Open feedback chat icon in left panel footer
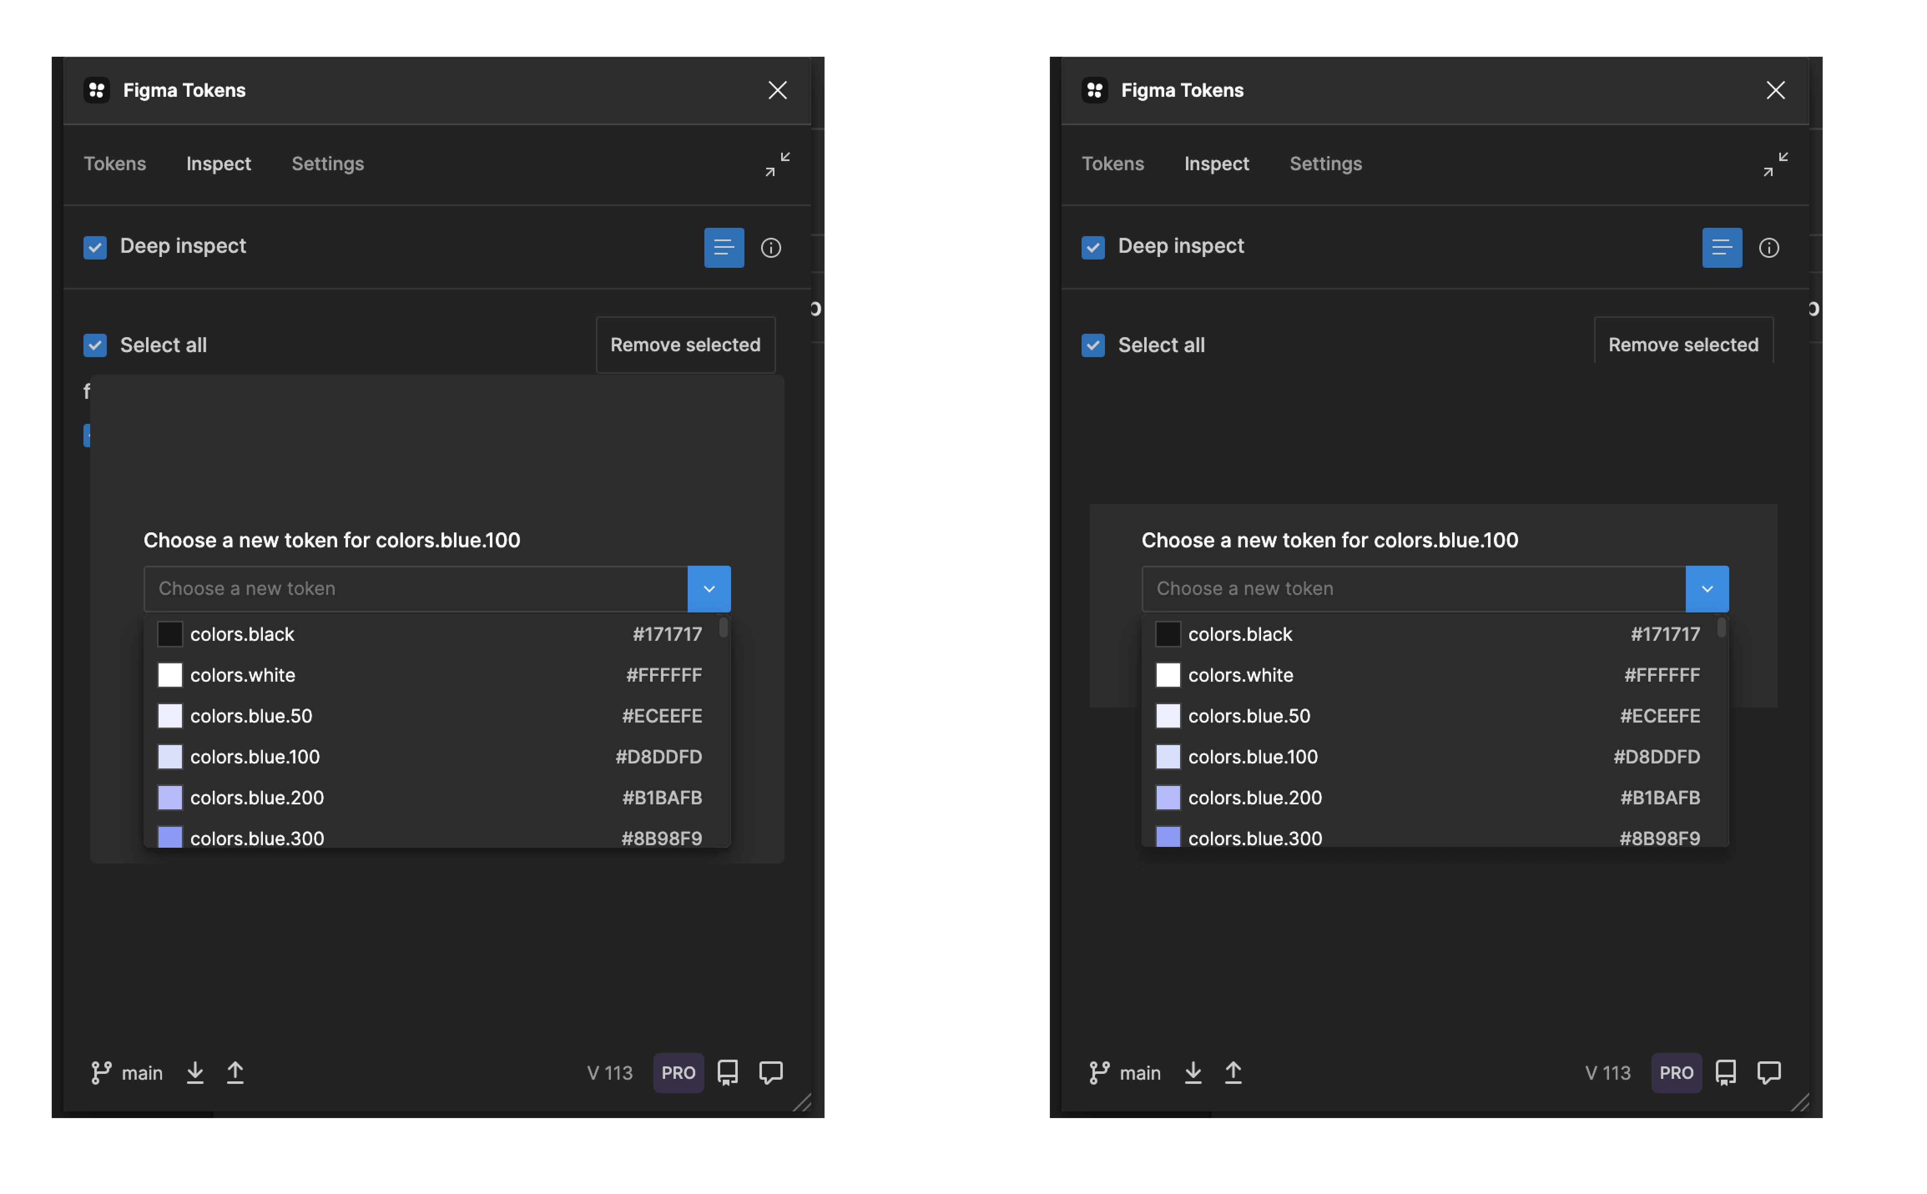 pos(771,1072)
